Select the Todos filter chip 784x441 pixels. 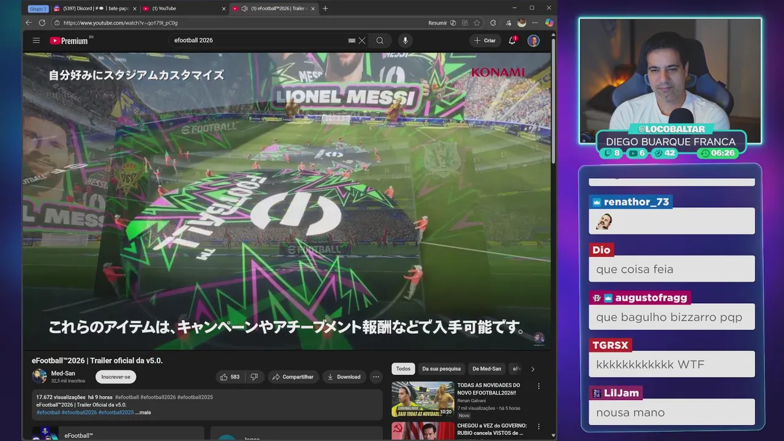(x=403, y=369)
